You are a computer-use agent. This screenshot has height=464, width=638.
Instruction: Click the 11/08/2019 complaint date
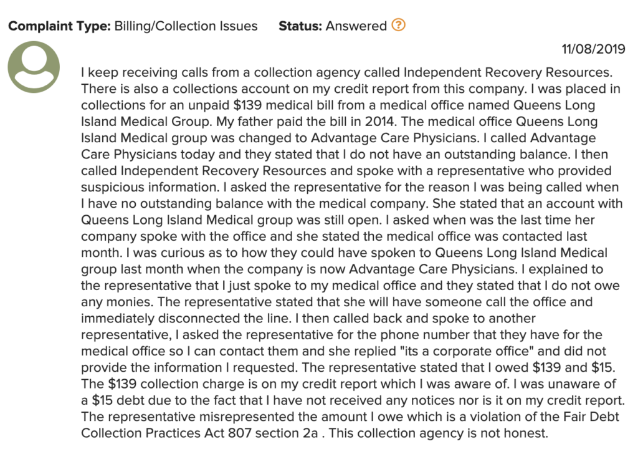(x=593, y=49)
